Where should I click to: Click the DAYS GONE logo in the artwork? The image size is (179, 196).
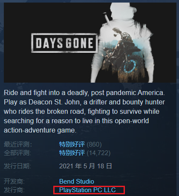click(x=64, y=43)
